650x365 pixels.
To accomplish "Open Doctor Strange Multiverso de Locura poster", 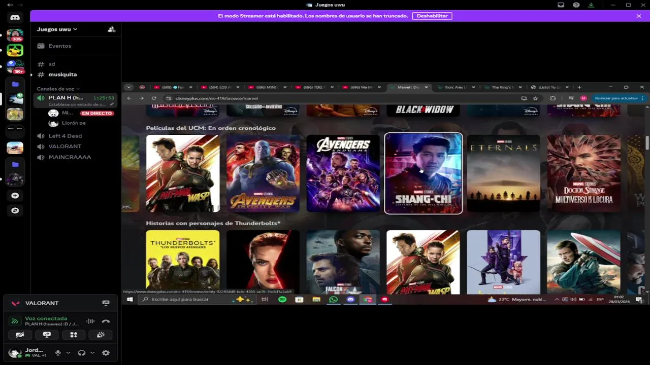I will pyautogui.click(x=584, y=173).
